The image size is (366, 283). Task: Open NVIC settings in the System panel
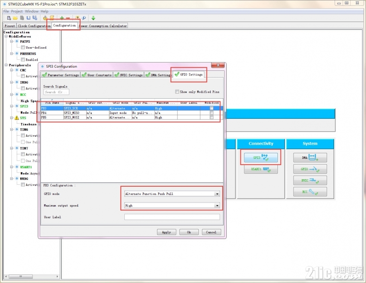[x=310, y=180]
